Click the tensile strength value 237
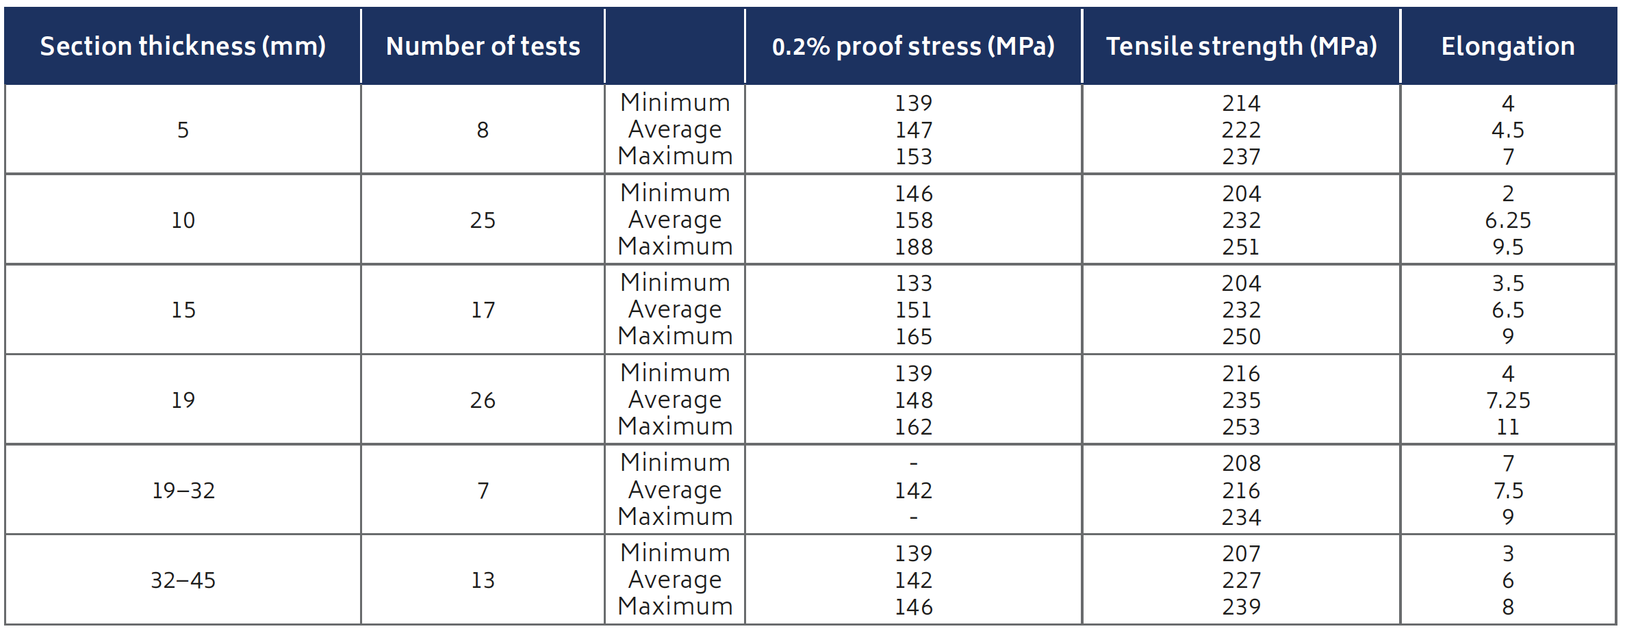This screenshot has height=631, width=1625. pyautogui.click(x=1241, y=157)
